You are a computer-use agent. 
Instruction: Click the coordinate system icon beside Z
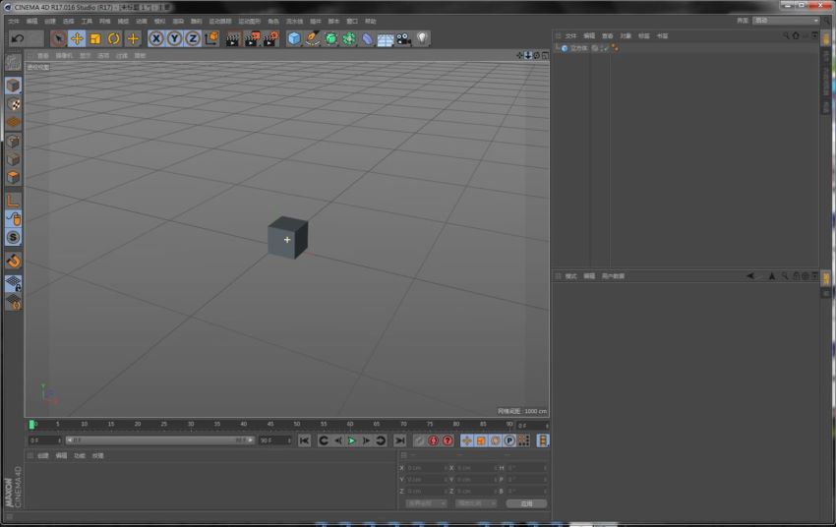pos(211,38)
